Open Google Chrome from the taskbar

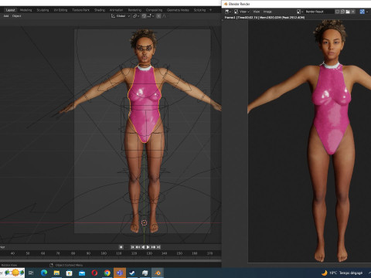coord(107,273)
